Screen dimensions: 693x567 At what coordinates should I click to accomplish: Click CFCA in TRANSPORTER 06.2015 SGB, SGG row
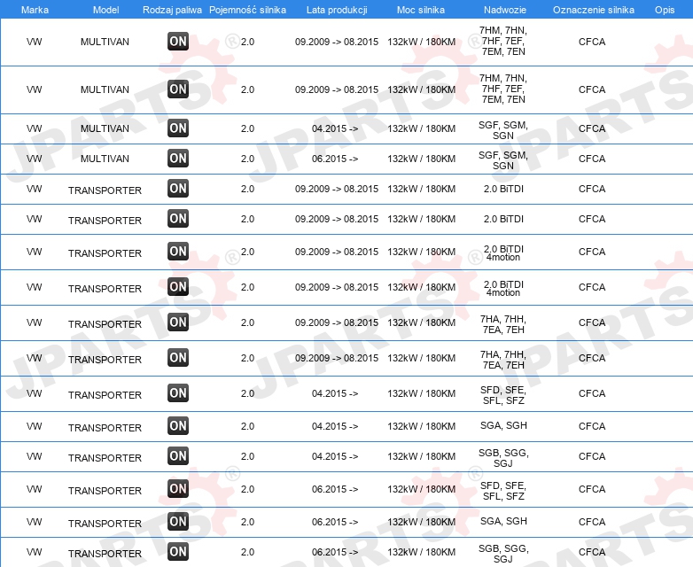click(x=592, y=552)
